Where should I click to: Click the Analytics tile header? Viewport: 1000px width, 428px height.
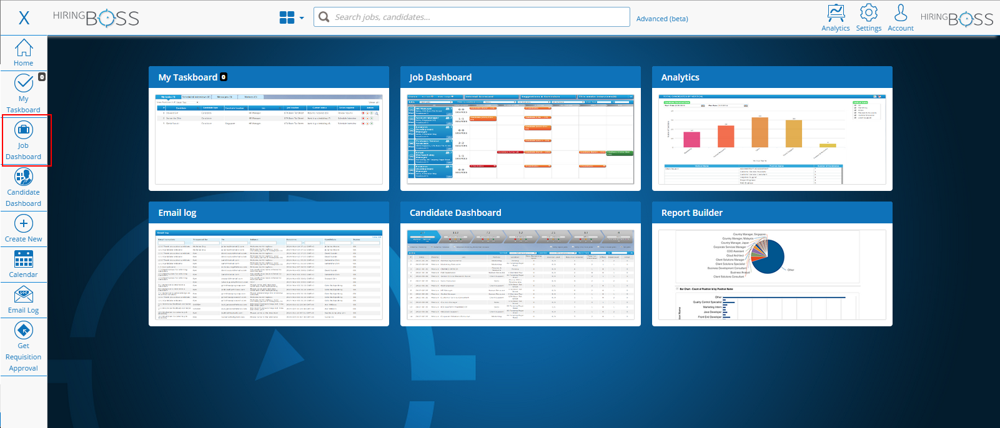[x=772, y=77]
